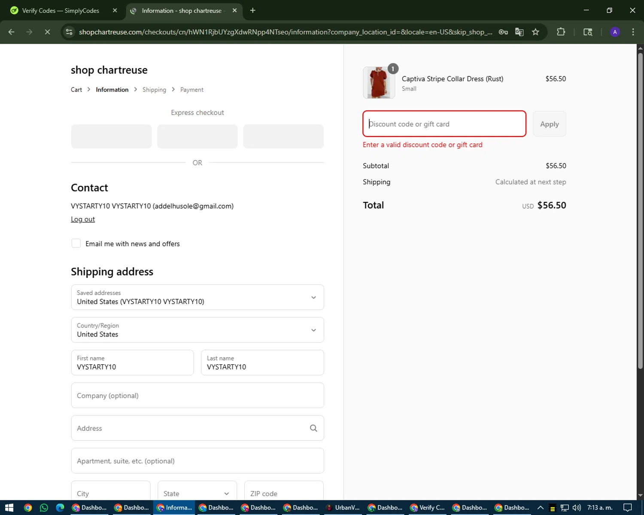Viewport: 644px width, 515px height.
Task: Open the Windows Start menu
Action: [9, 508]
